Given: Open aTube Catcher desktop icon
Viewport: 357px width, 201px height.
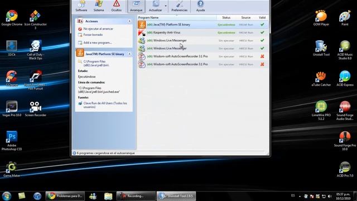Looking at the screenshot, I should [321, 79].
